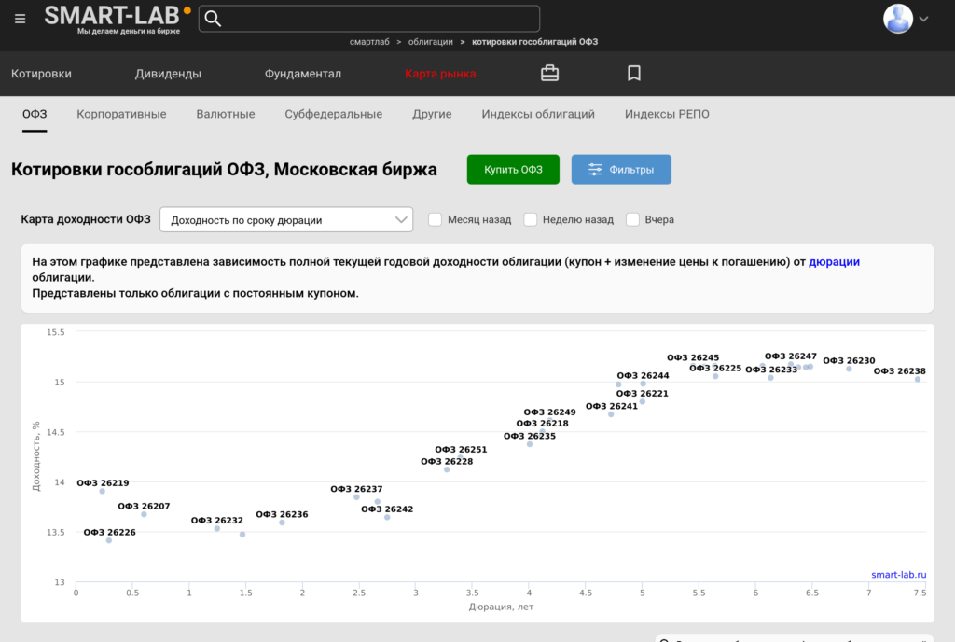Follow the дюрации hyperlink
This screenshot has width=955, height=642.
click(834, 262)
